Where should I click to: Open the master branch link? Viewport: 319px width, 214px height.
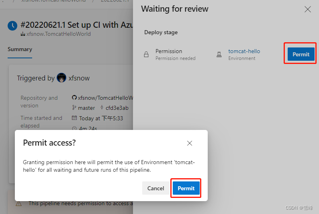[x=86, y=108]
